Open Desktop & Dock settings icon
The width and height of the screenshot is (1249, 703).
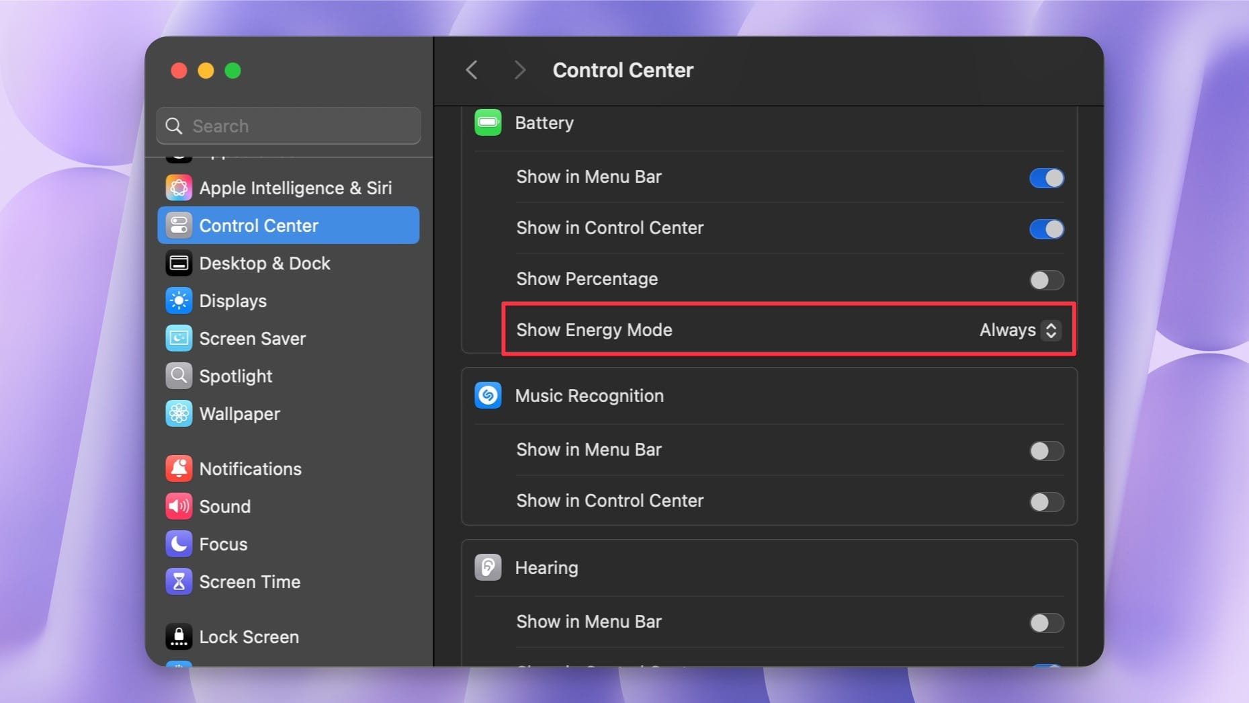click(179, 263)
